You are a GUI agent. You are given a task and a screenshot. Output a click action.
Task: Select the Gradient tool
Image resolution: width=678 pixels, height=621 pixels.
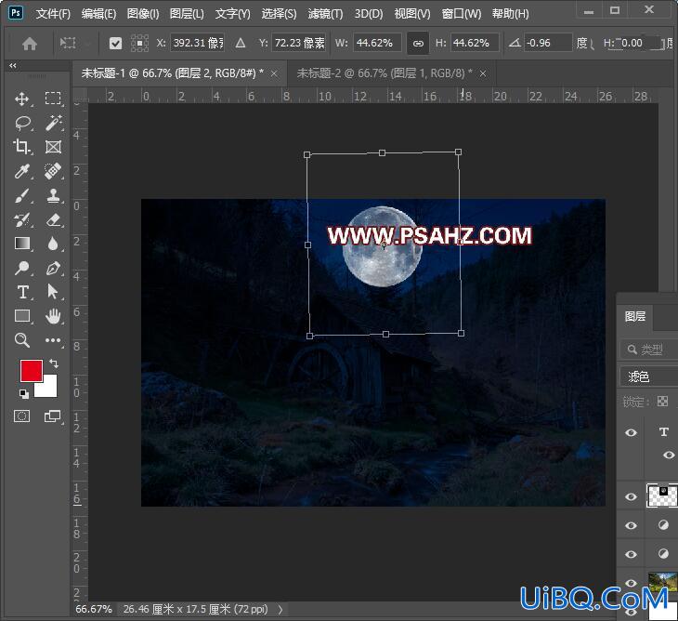tap(22, 244)
